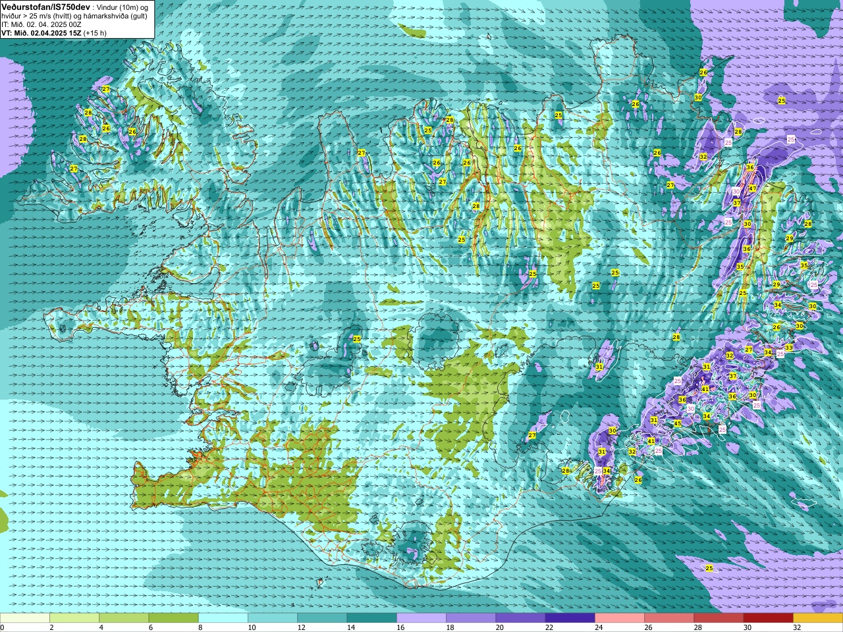The height and width of the screenshot is (632, 843).
Task: Click the 24–26 m/s light pink legend swatch
Action: (x=620, y=618)
